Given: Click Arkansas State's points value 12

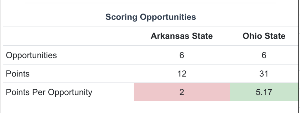Looking at the screenshot, I should 182,74.
